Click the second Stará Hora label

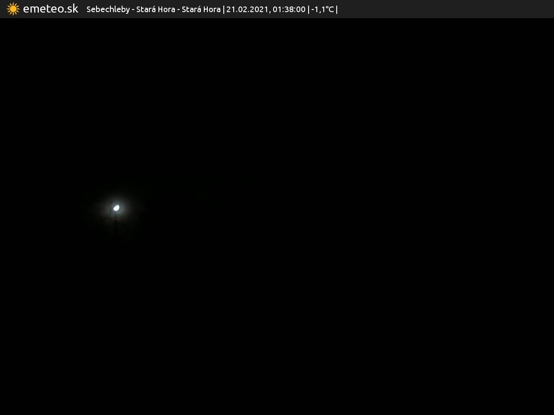point(201,10)
